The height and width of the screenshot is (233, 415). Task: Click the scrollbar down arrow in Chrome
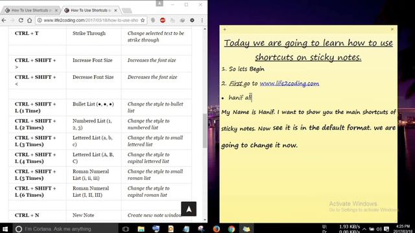[205, 220]
